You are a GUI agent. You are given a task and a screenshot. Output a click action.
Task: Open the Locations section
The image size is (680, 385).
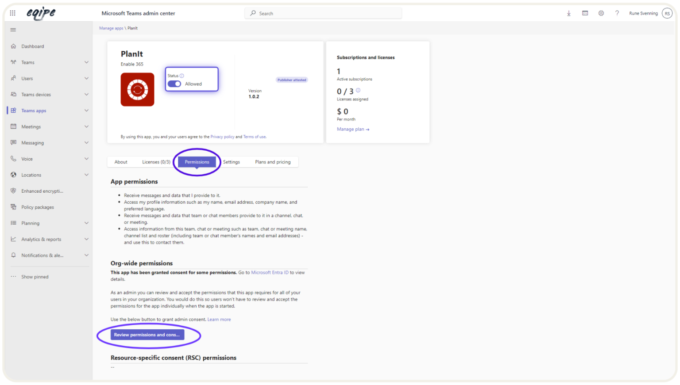[31, 175]
